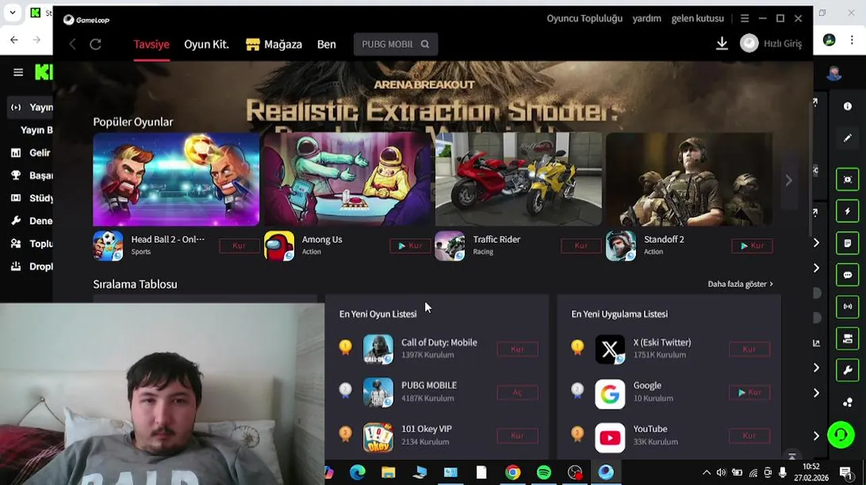Open GameLoop downloads via the download arrow
The width and height of the screenshot is (866, 485).
click(x=722, y=44)
